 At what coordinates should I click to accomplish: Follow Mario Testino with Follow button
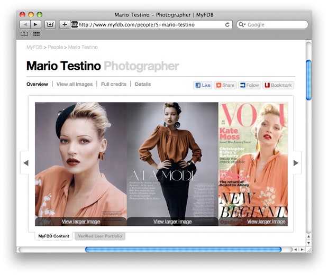coord(250,85)
